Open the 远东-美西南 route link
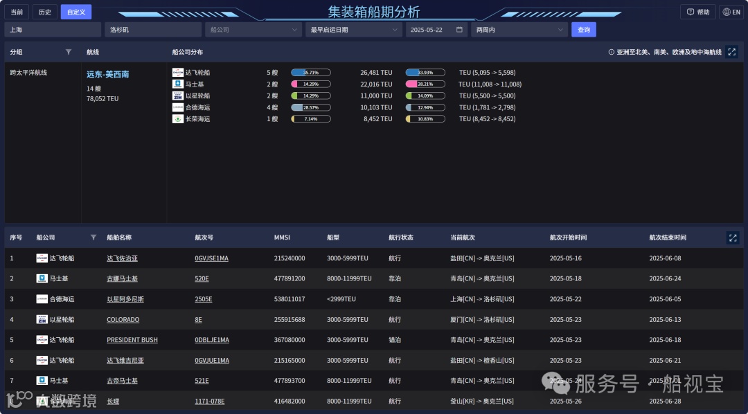748x414 pixels. click(x=108, y=74)
